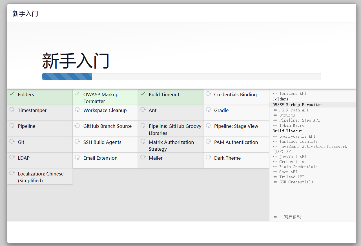Click the pending spinner icon beside Mailer

coord(143,157)
